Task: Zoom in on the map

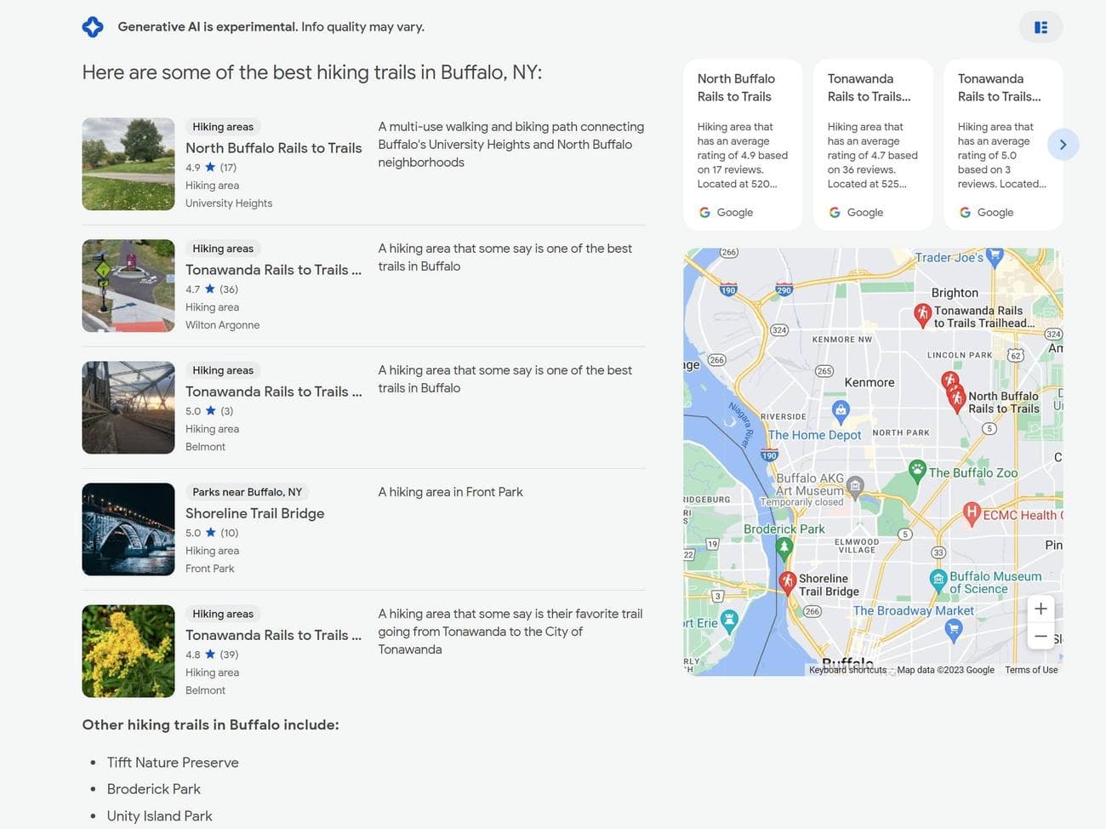Action: coord(1040,609)
